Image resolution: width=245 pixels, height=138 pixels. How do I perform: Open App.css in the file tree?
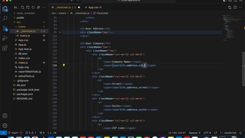[x=23, y=40]
